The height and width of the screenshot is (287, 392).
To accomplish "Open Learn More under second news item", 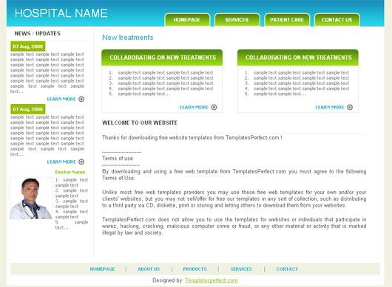I will tap(61, 162).
